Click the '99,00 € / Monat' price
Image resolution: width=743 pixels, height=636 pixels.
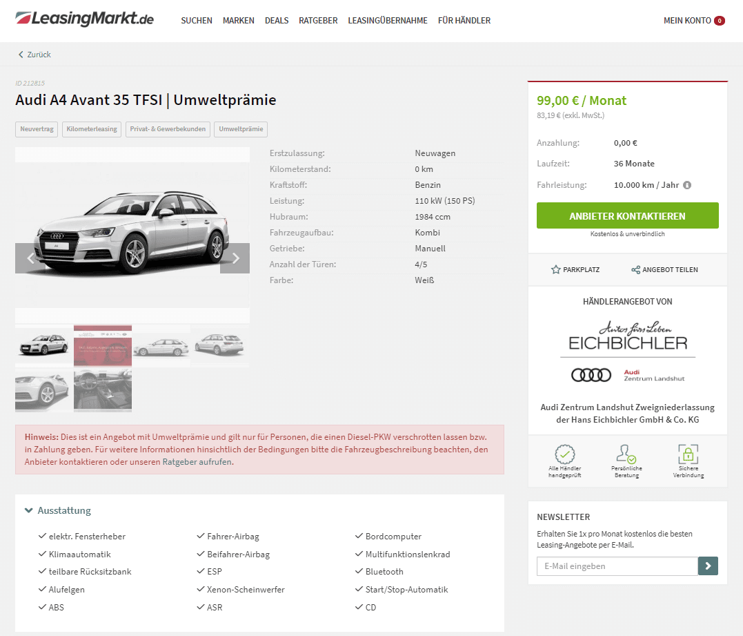[x=582, y=101]
